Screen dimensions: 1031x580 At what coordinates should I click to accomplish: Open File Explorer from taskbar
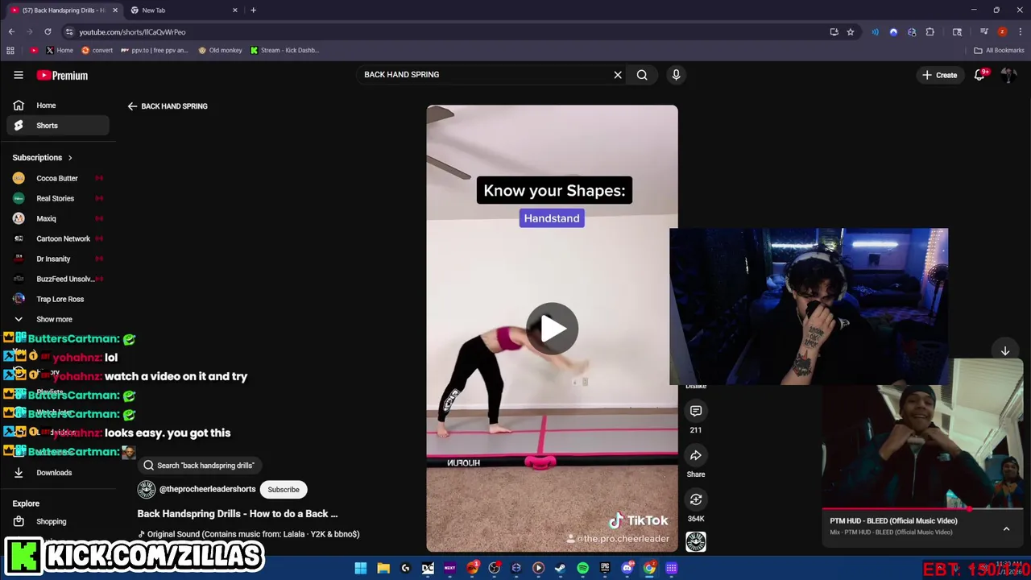point(383,568)
